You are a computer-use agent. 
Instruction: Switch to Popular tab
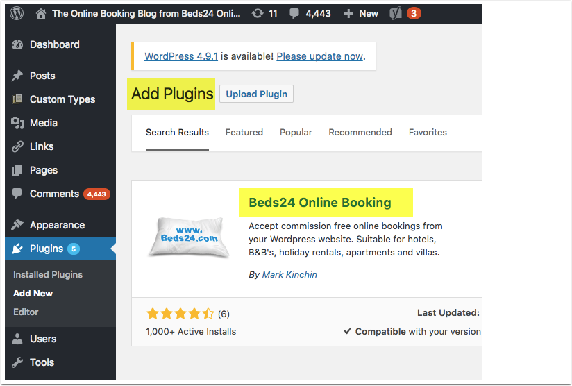[296, 133]
